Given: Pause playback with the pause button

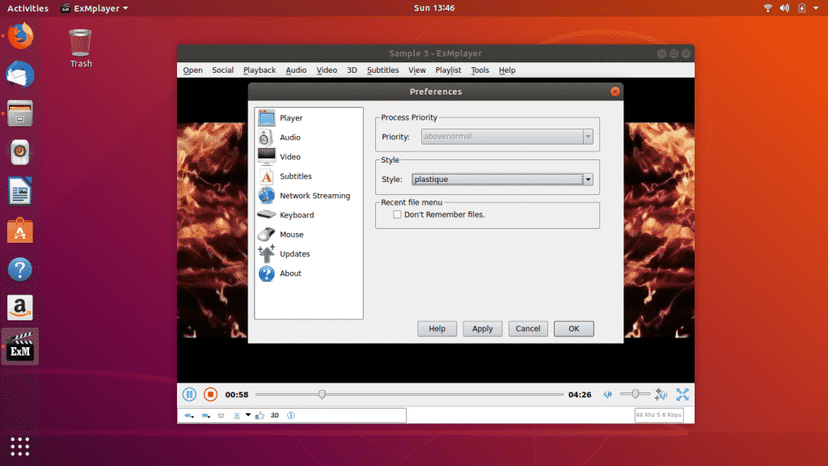Looking at the screenshot, I should (189, 394).
